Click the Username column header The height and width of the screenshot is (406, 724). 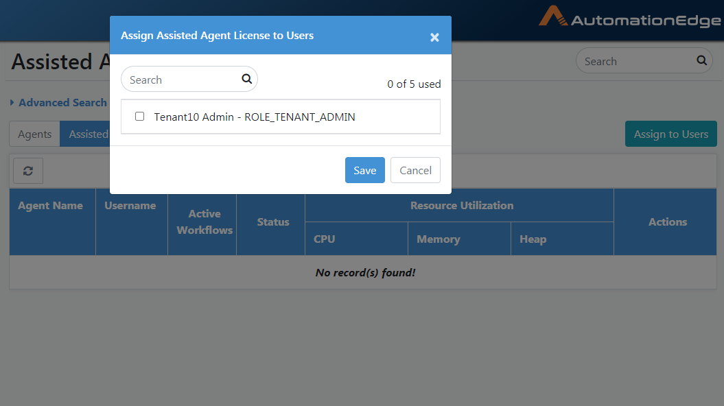click(130, 206)
